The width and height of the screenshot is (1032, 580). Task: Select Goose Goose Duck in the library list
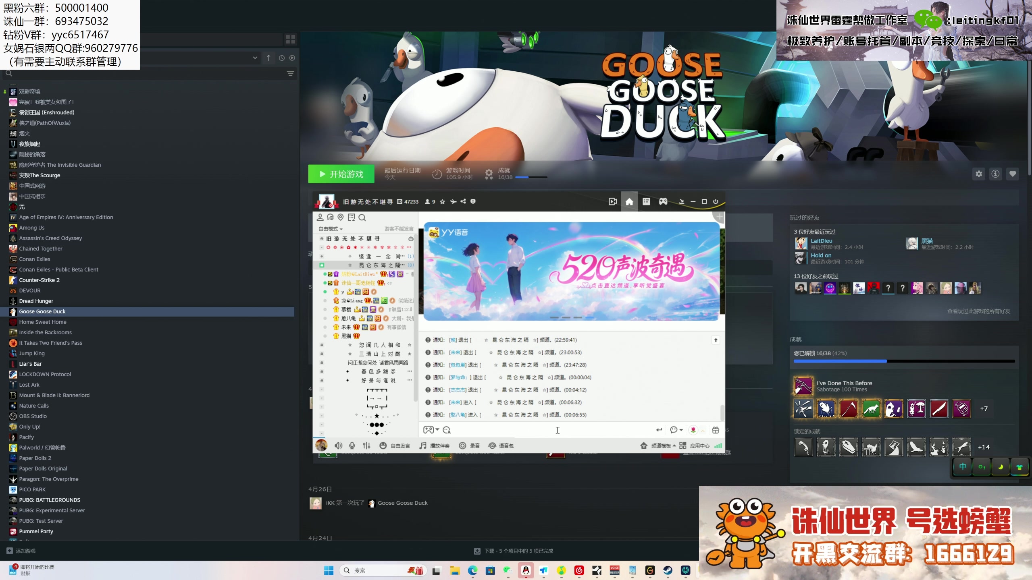(148, 311)
